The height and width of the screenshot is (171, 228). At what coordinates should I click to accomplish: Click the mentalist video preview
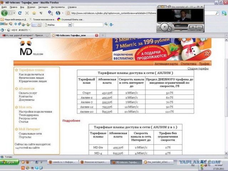pyautogui.click(x=180, y=15)
